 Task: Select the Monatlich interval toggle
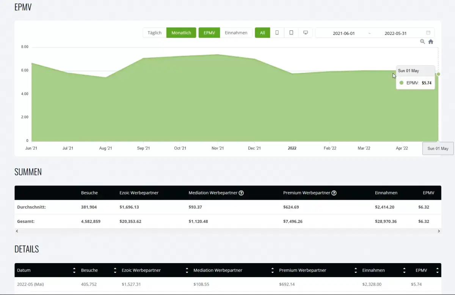coord(181,33)
